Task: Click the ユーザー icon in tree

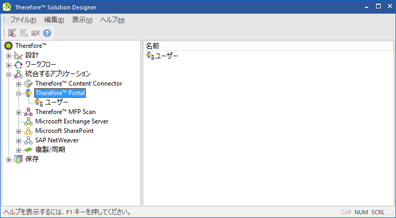Action: pyautogui.click(x=38, y=102)
